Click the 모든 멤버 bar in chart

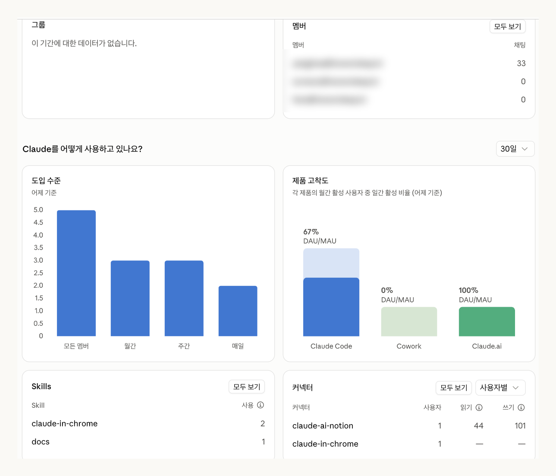click(76, 273)
